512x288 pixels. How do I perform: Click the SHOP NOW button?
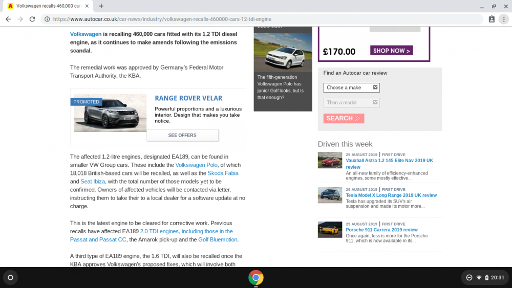[391, 51]
